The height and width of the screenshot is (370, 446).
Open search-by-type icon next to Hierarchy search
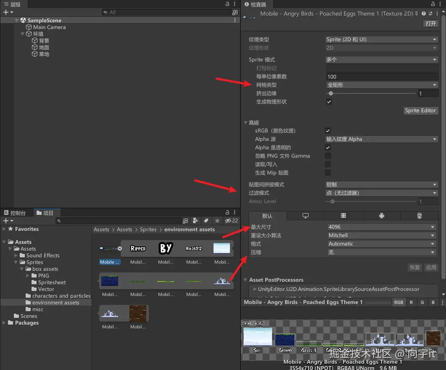(x=235, y=12)
